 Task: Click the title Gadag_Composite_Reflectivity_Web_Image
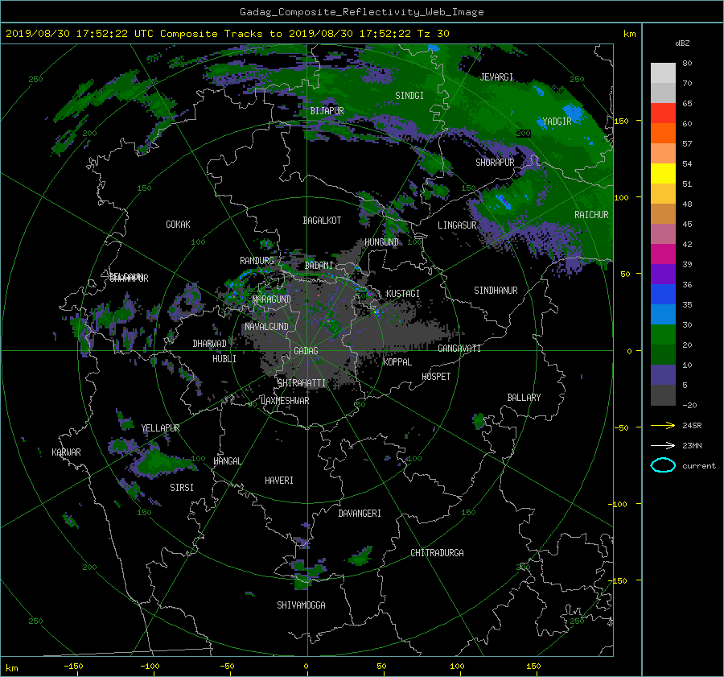(361, 12)
